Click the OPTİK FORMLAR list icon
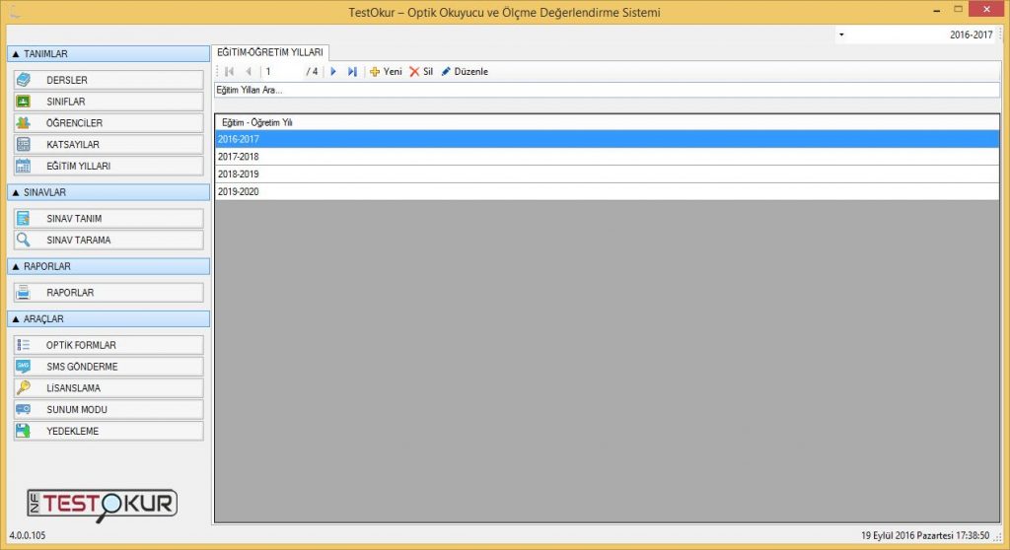The height and width of the screenshot is (550, 1010). pos(24,345)
